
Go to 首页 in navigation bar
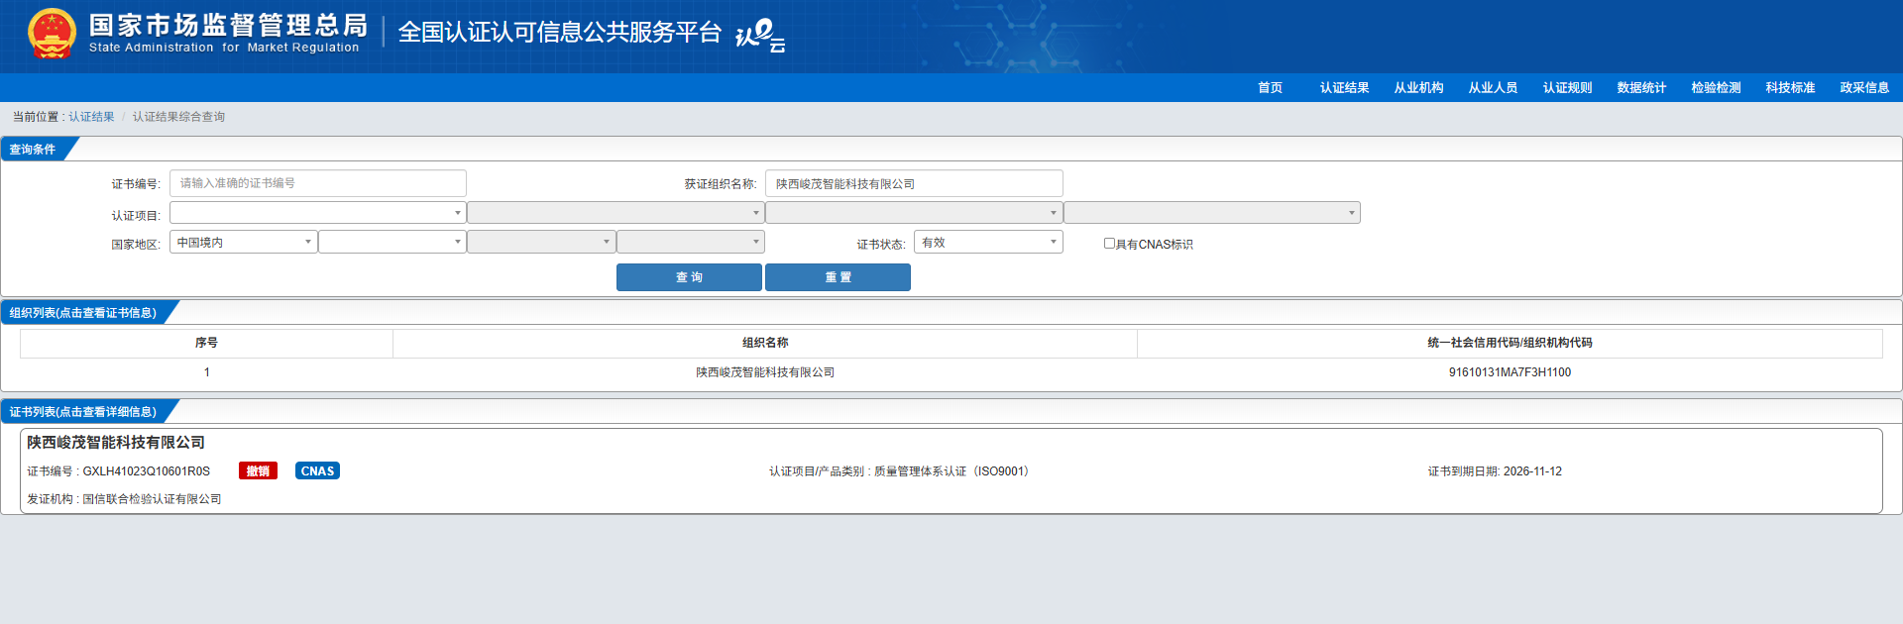point(1270,88)
